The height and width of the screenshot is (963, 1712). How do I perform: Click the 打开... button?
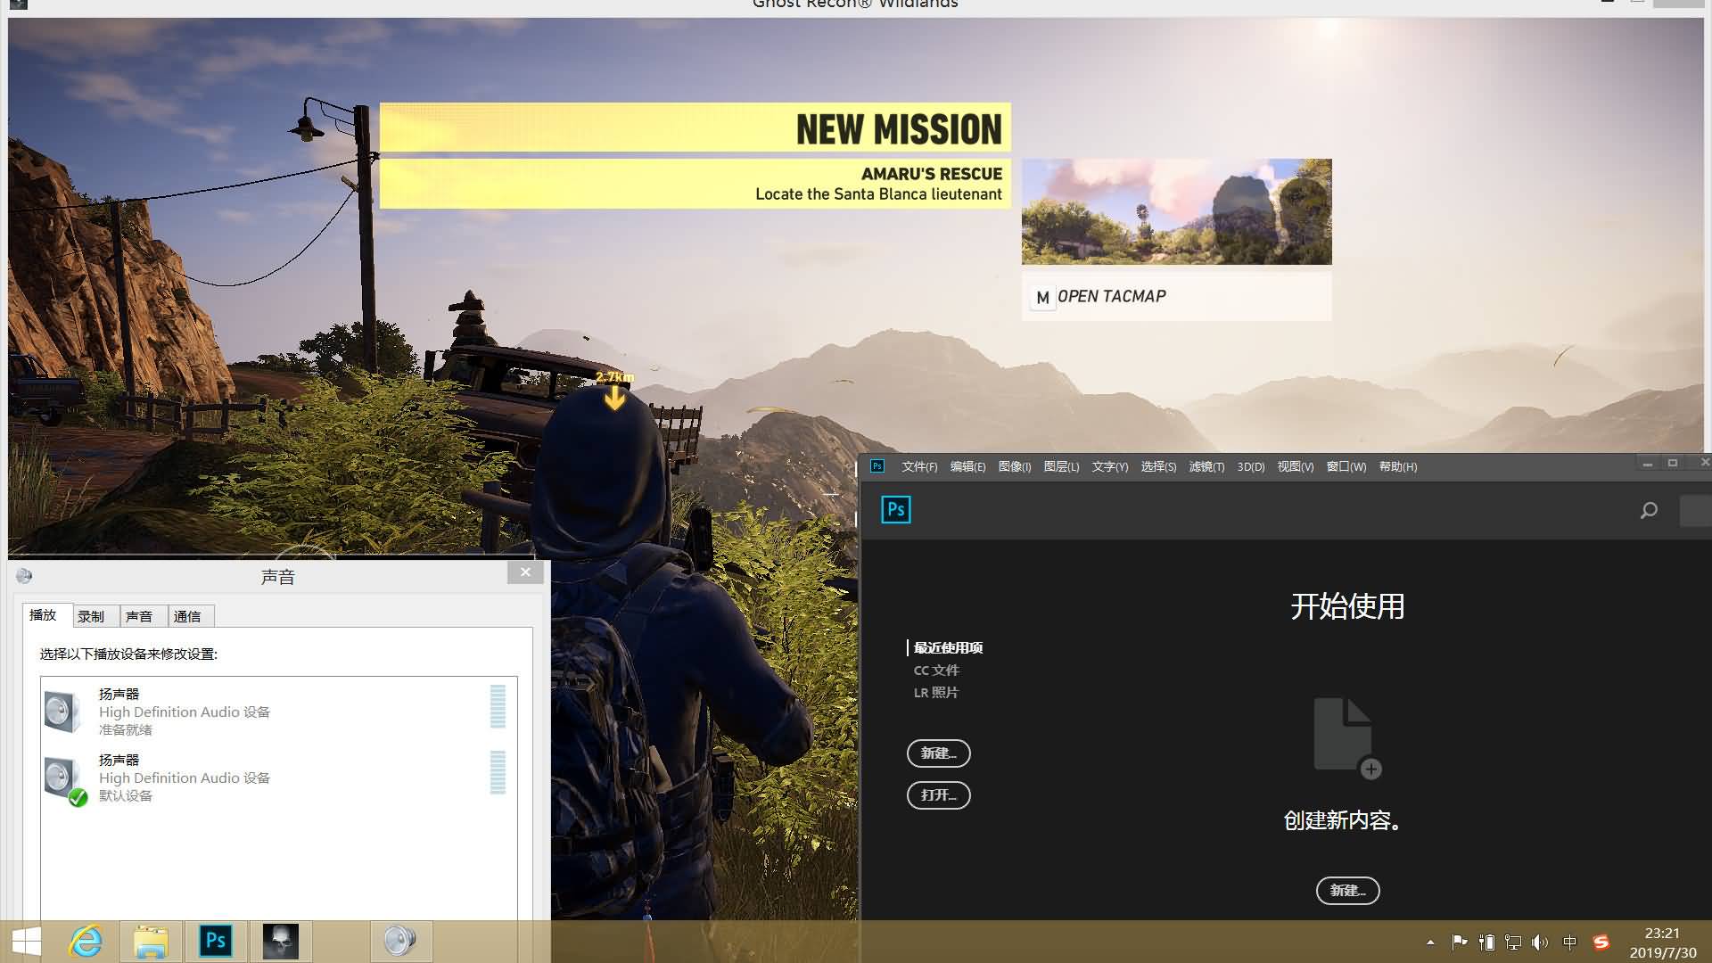[x=938, y=795]
